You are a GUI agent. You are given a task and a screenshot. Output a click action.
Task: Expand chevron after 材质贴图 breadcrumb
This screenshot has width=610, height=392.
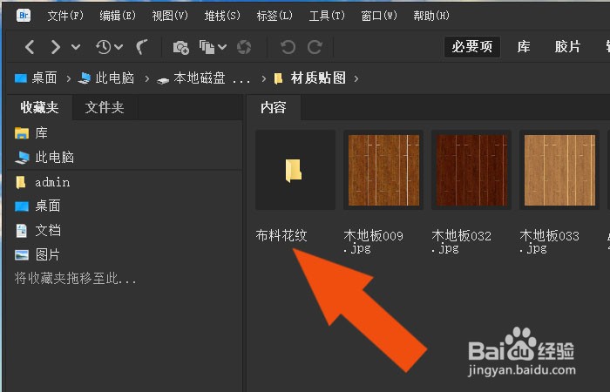point(356,79)
